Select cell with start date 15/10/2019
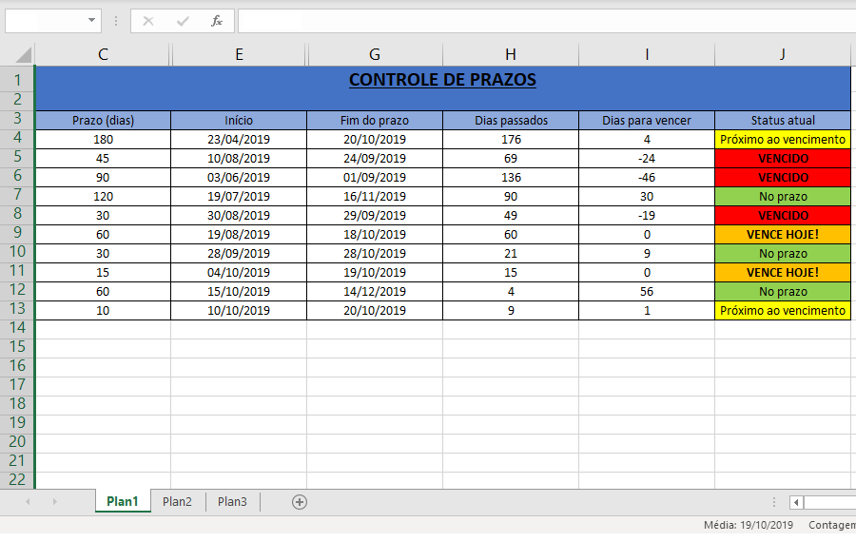This screenshot has width=856, height=542. (239, 292)
